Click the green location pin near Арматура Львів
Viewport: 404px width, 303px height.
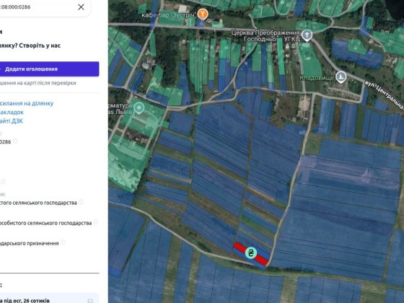[139, 107]
